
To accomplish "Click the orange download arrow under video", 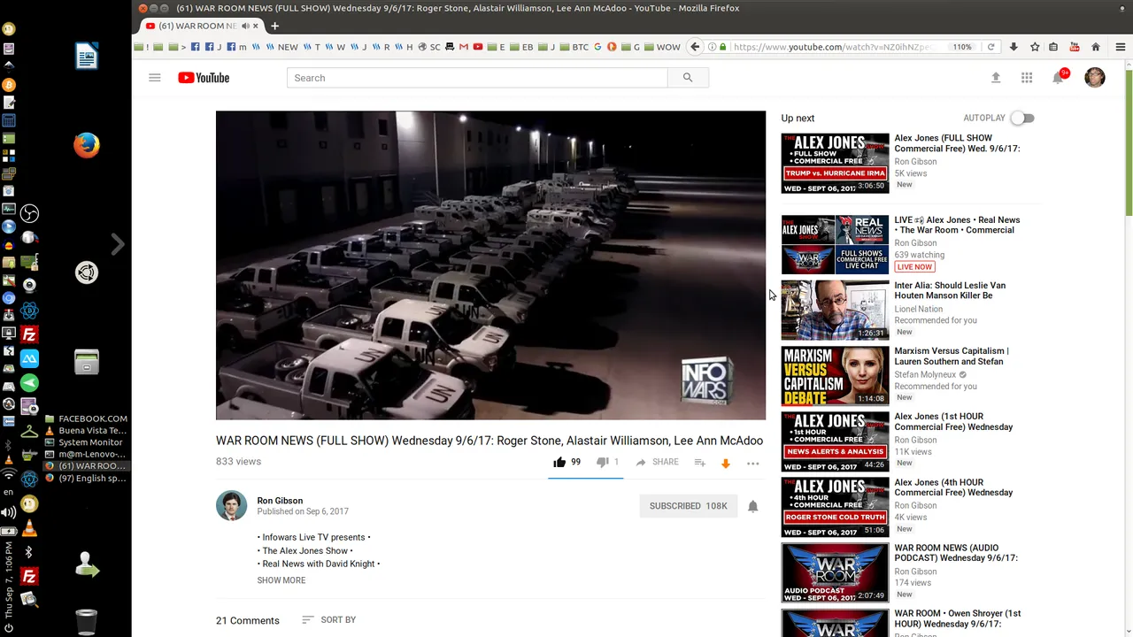I will 726,463.
